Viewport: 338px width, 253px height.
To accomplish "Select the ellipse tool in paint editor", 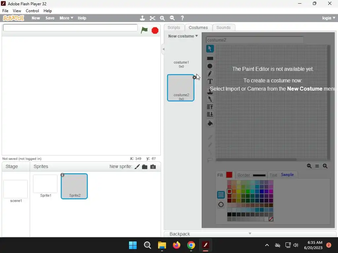I will [x=210, y=66].
